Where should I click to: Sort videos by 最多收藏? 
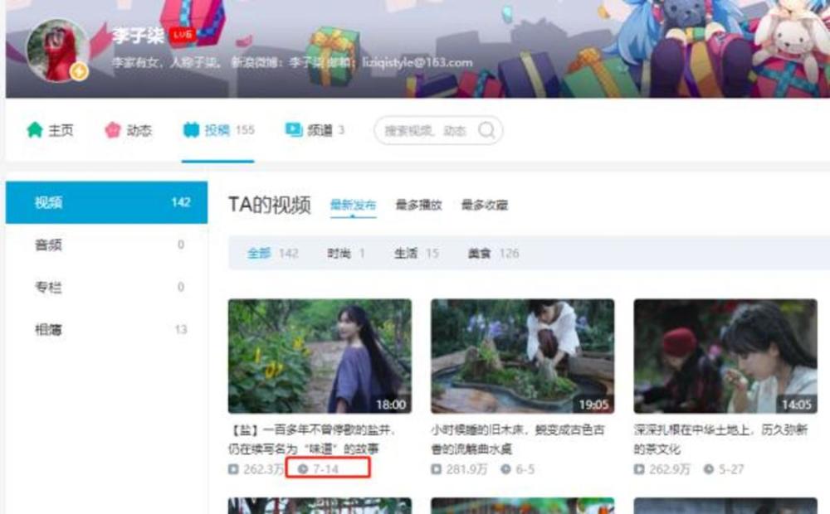coord(485,205)
